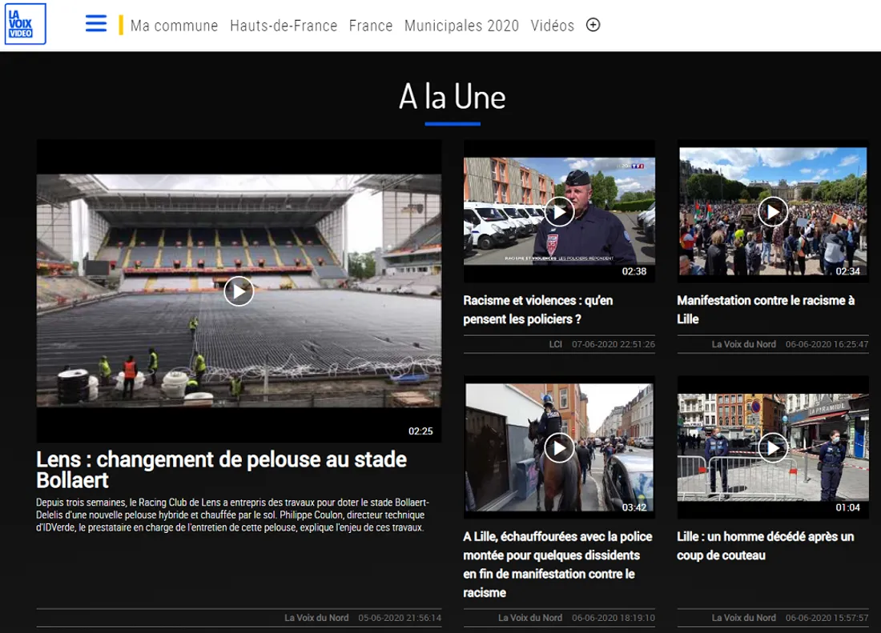The height and width of the screenshot is (633, 881).
Task: Expand more categories with plus icon
Action: (593, 25)
